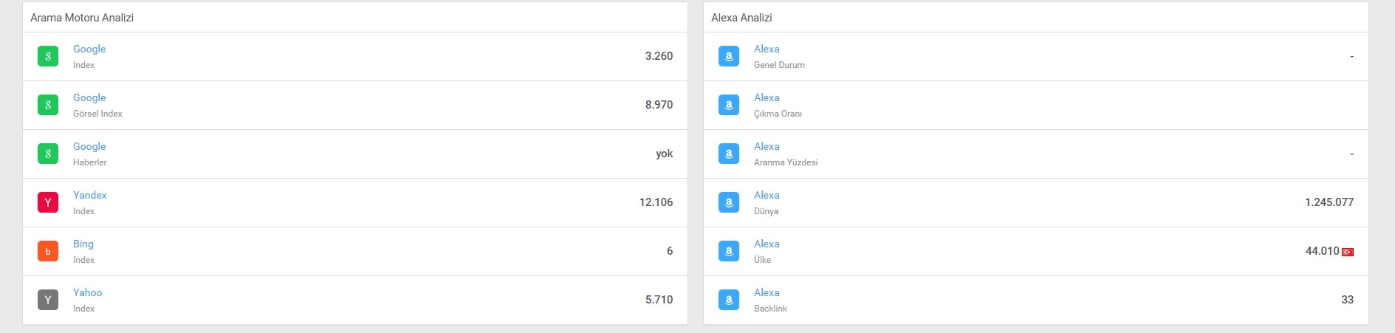Click the Google Görsel Index icon
The height and width of the screenshot is (333, 1395).
[x=48, y=105]
